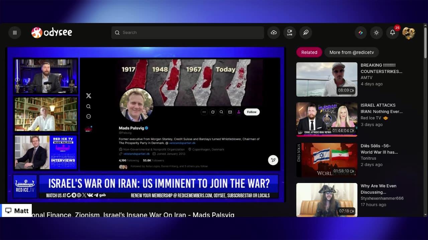
Task: Click the profile search magnifier icon
Action: pos(221,112)
